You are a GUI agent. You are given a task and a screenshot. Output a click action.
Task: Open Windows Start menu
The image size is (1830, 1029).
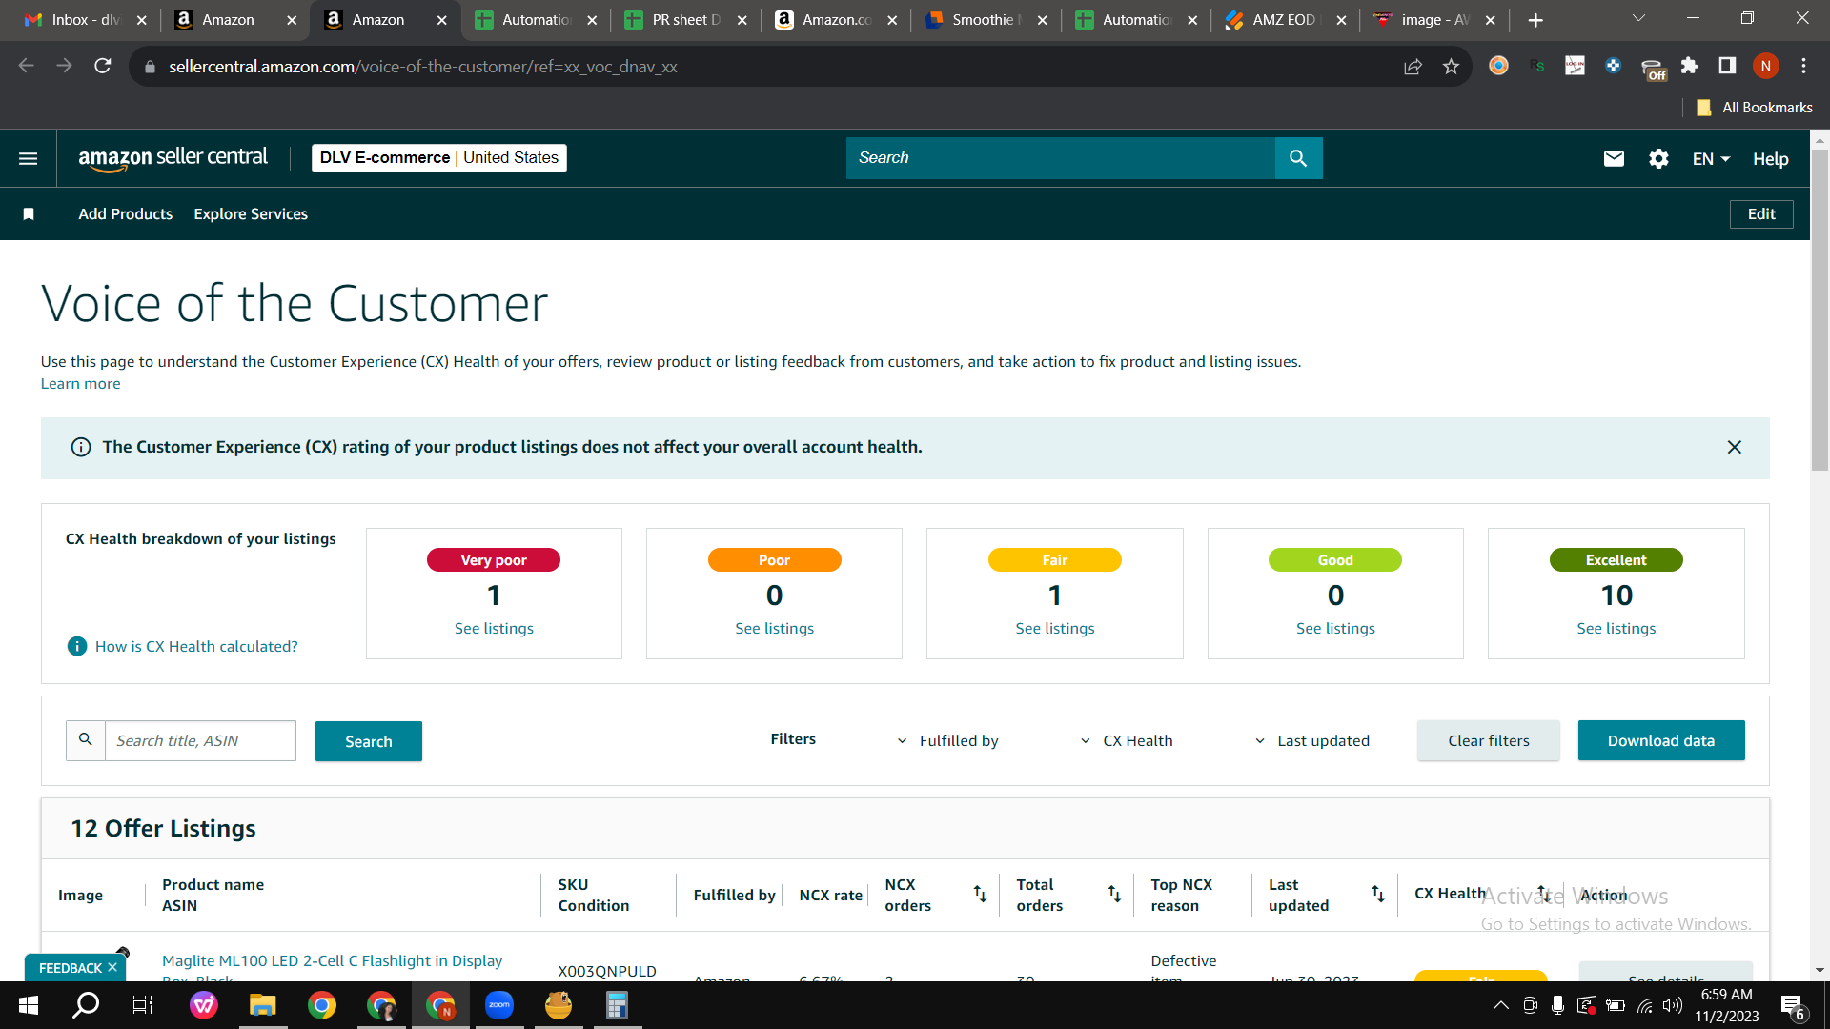coord(28,1005)
